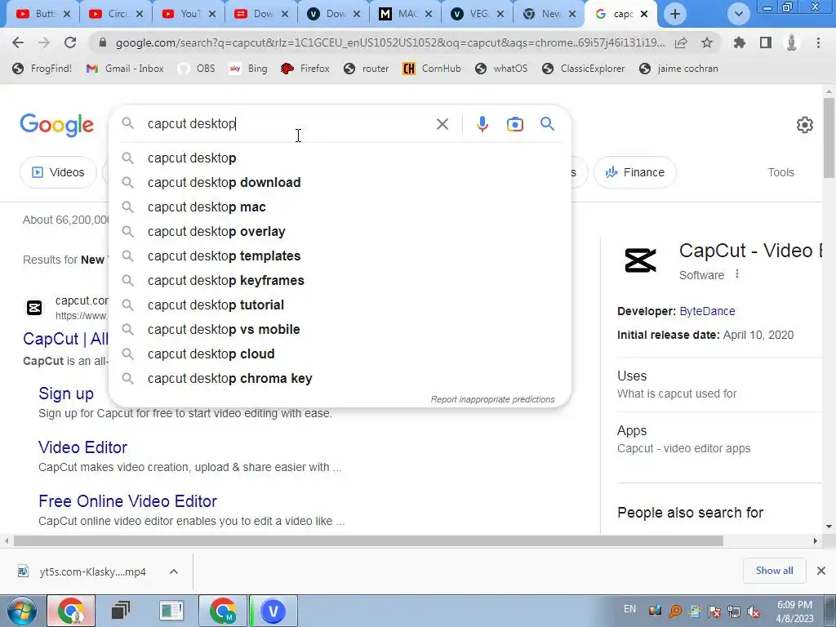The height and width of the screenshot is (627, 836).
Task: Close the downloads bar
Action: pyautogui.click(x=821, y=571)
